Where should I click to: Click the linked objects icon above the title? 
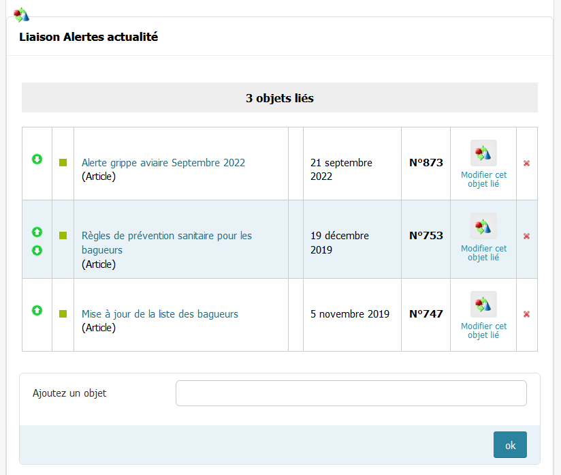(22, 14)
